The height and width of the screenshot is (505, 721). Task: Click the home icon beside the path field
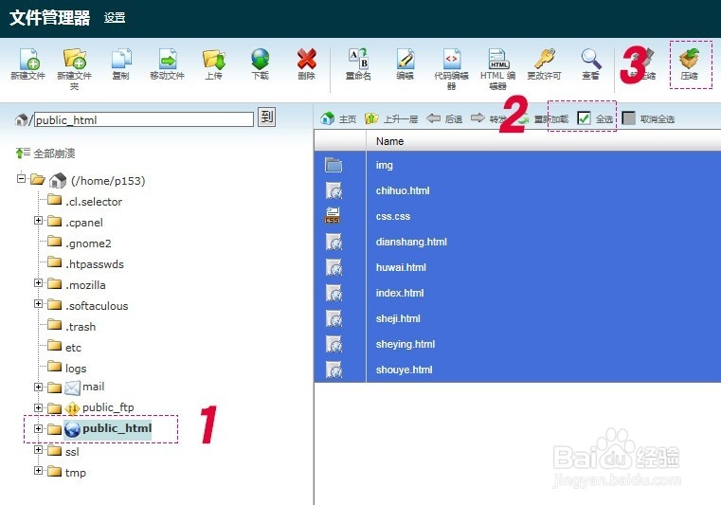21,120
